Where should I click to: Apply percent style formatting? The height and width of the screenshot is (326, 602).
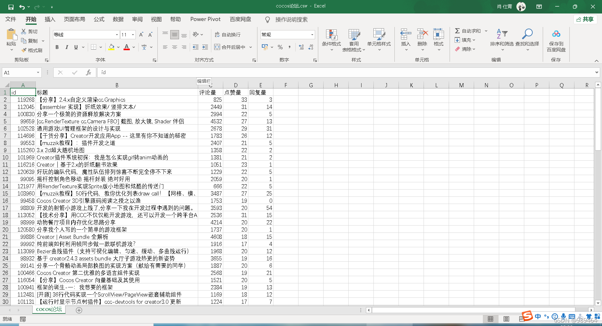coord(280,47)
